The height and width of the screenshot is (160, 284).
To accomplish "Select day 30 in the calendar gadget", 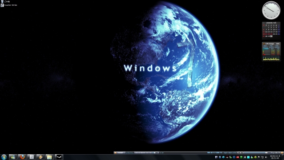I will (x=271, y=36).
